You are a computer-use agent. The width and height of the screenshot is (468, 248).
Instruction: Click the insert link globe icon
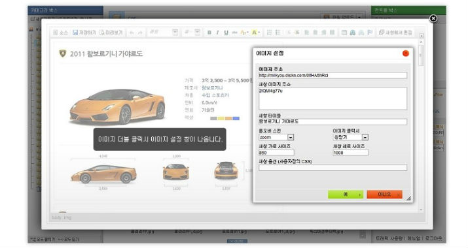[353, 33]
